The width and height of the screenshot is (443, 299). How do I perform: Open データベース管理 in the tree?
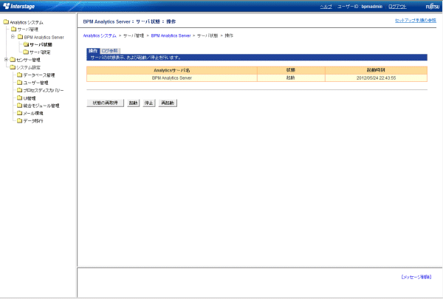click(x=39, y=75)
